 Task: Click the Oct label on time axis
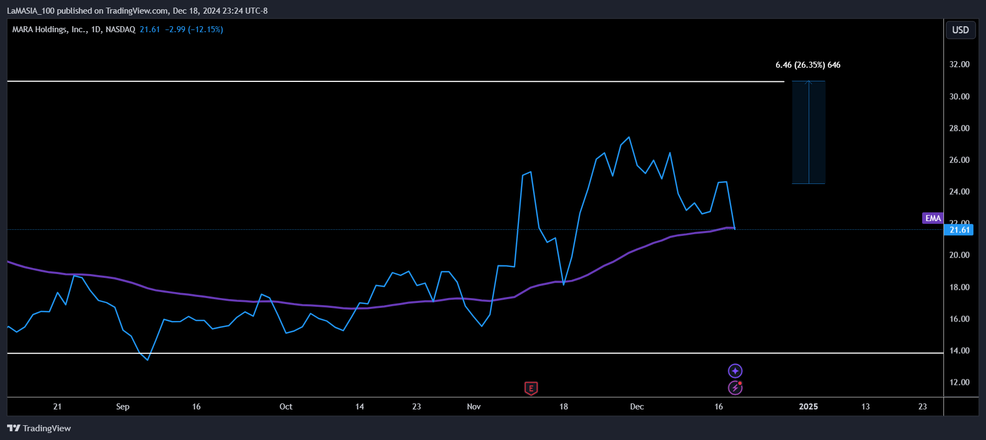[286, 407]
